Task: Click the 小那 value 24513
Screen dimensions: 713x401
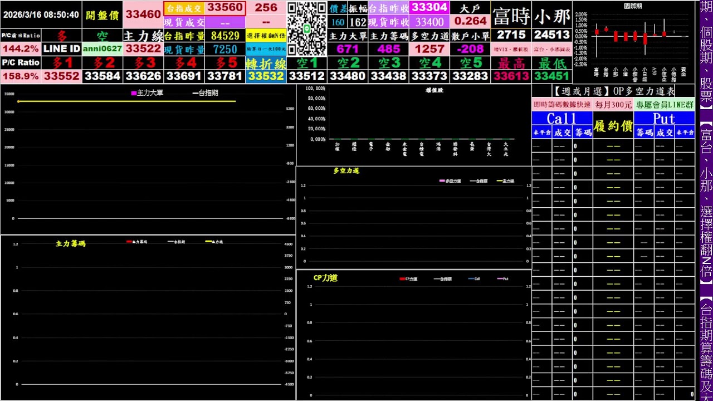Action: [x=552, y=35]
